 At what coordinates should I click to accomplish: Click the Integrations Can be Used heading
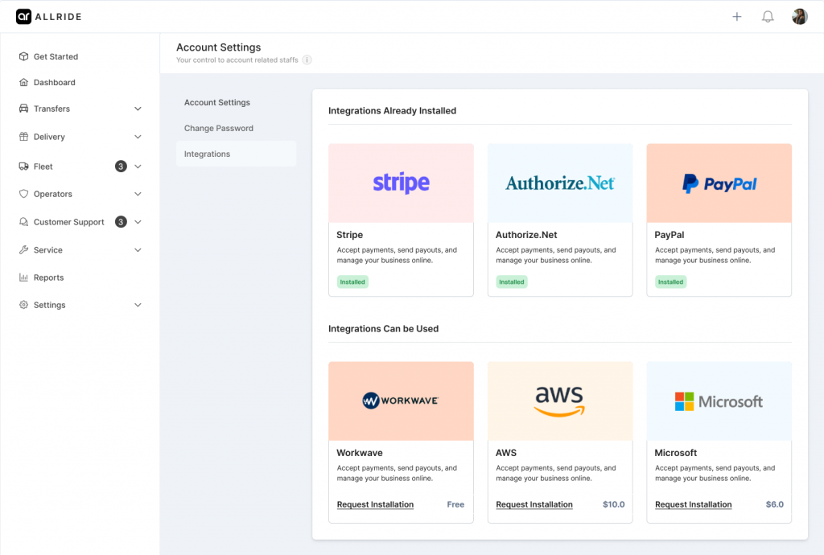(x=383, y=329)
